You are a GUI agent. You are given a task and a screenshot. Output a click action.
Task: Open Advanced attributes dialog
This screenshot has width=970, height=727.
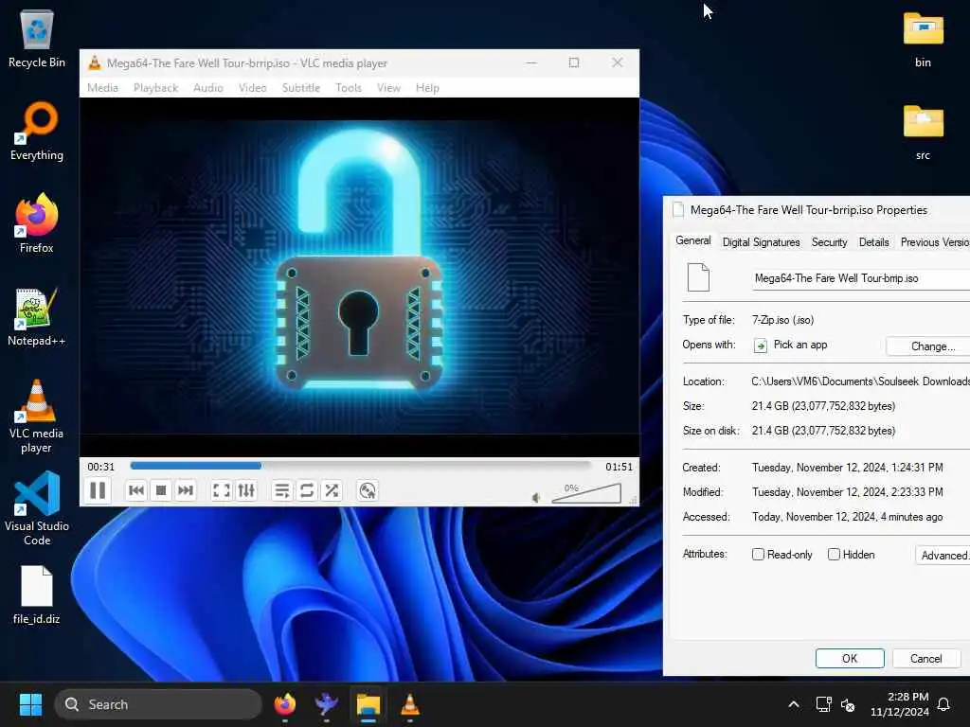click(x=943, y=555)
